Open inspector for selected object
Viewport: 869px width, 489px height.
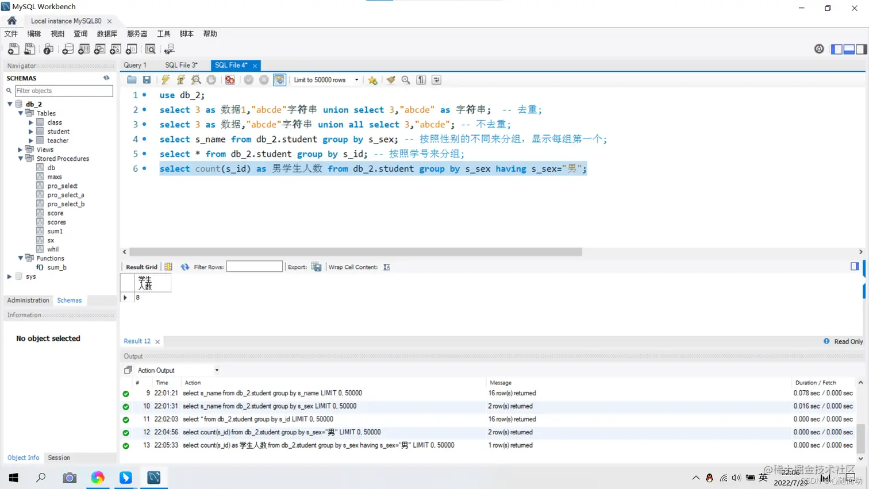pyautogui.click(x=48, y=49)
